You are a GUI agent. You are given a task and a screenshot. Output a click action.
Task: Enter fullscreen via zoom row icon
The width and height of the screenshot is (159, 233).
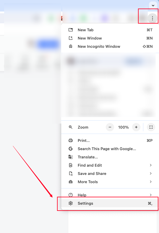pyautogui.click(x=151, y=127)
